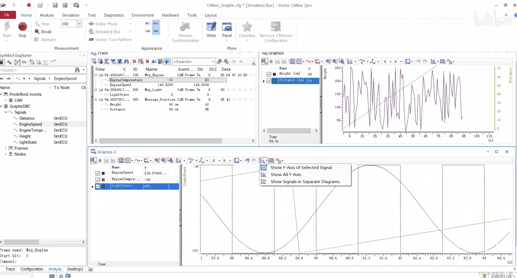
Task: Select the dec display mode button
Action: [x=147, y=23]
